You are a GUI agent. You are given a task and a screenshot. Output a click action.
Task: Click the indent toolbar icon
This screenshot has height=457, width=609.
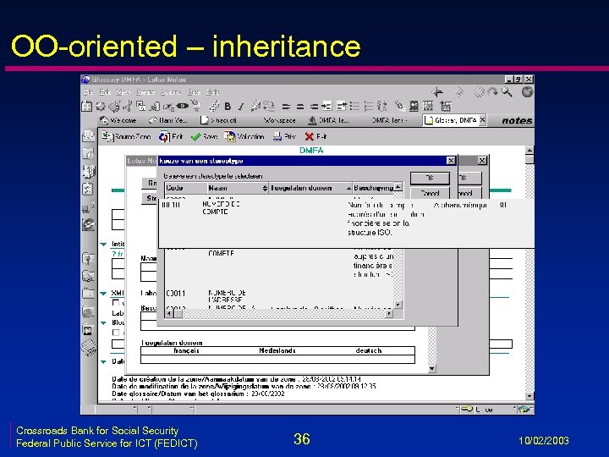[x=327, y=106]
